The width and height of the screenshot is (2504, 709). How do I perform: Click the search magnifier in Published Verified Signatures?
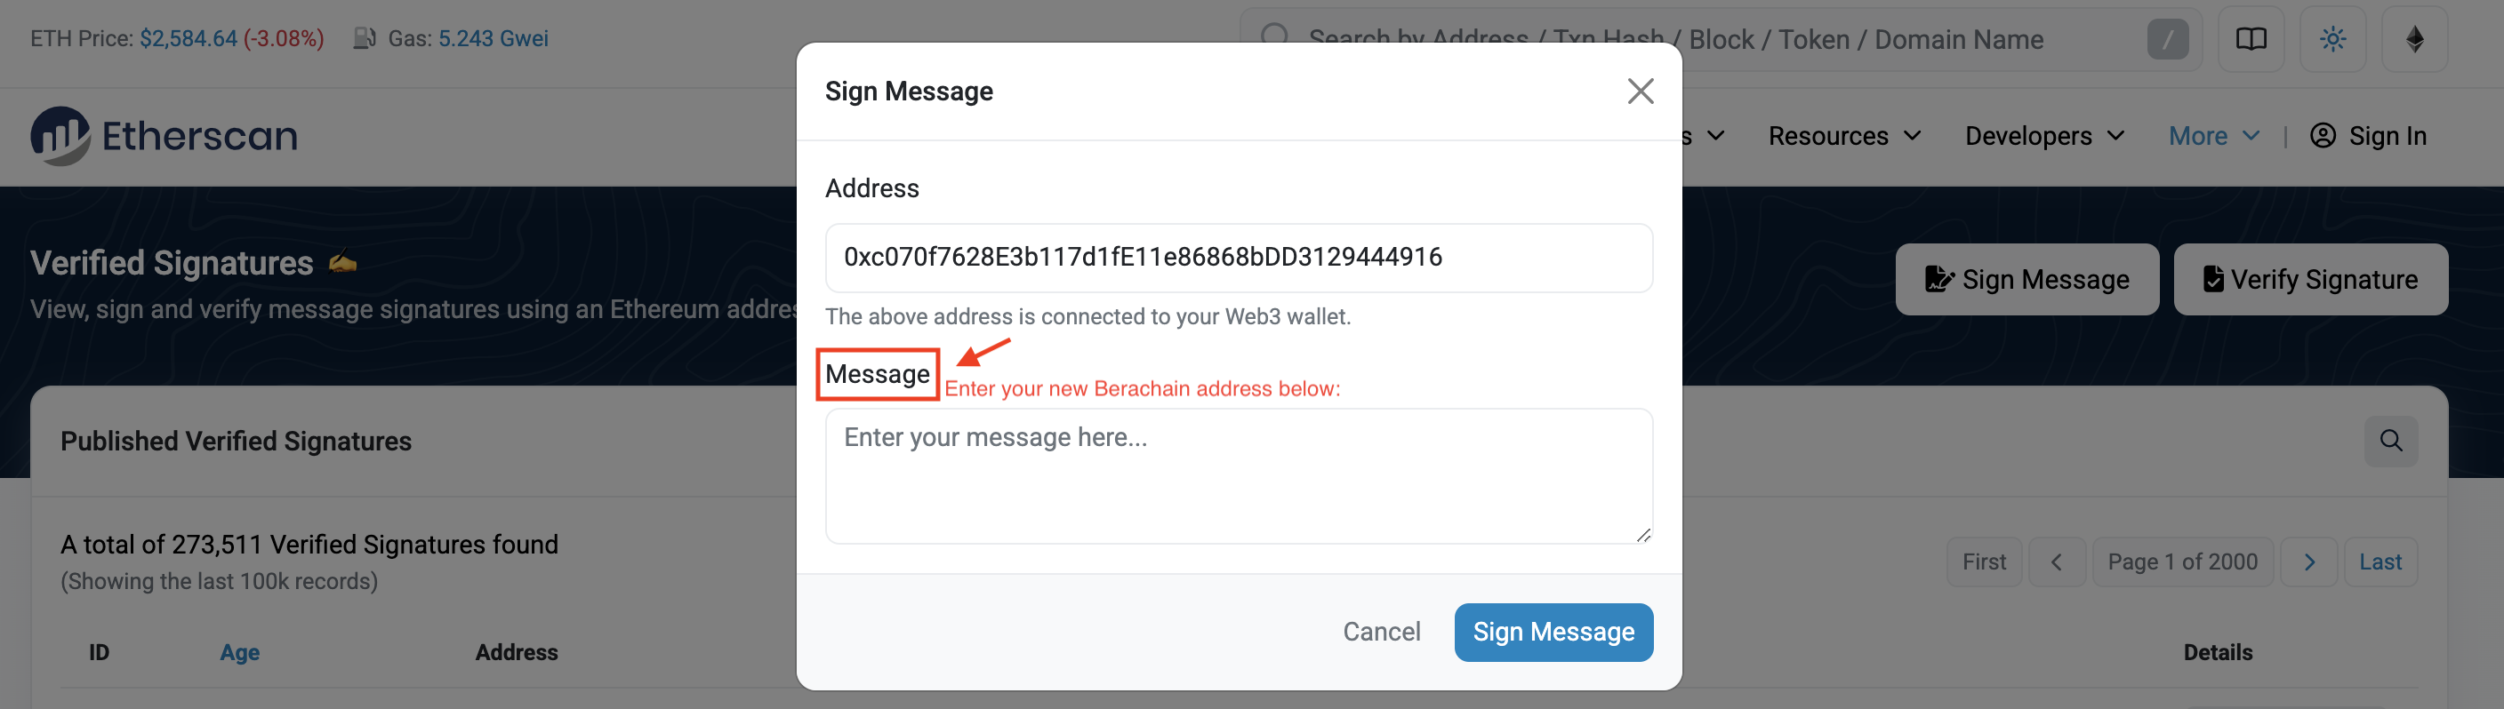pyautogui.click(x=2390, y=440)
